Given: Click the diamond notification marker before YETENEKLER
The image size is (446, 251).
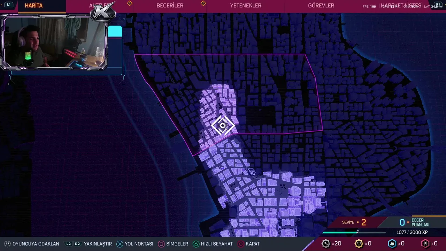Looking at the screenshot, I should point(203,3).
